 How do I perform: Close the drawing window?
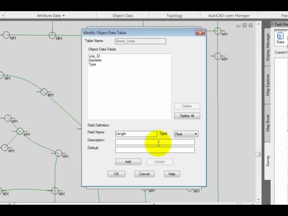pos(251,26)
